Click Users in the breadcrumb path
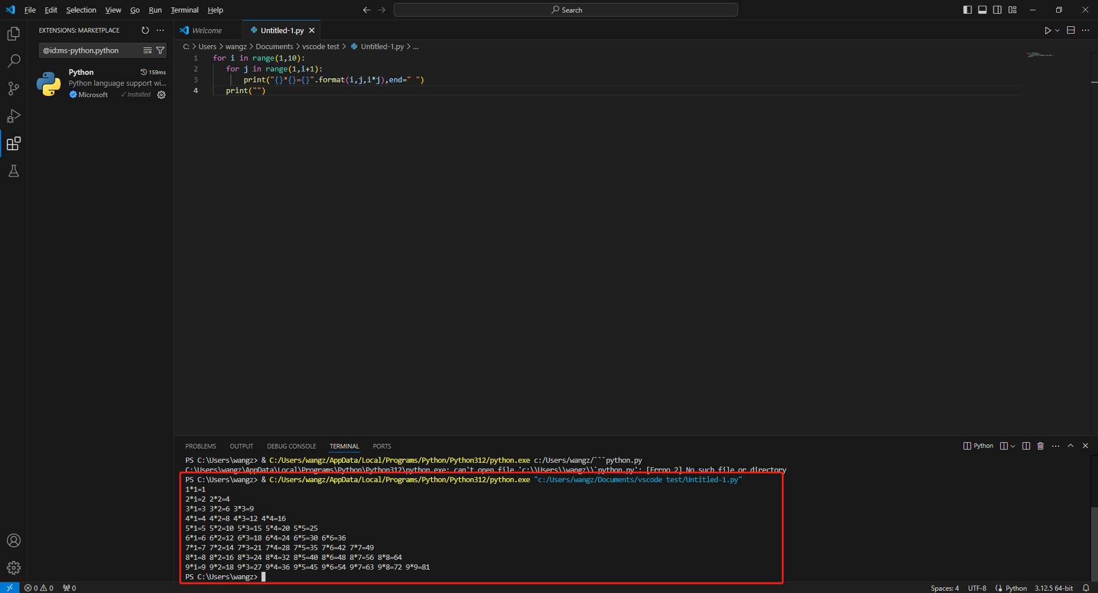1098x593 pixels. pos(207,47)
